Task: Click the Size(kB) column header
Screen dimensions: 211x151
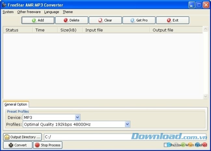Action: tap(70, 30)
